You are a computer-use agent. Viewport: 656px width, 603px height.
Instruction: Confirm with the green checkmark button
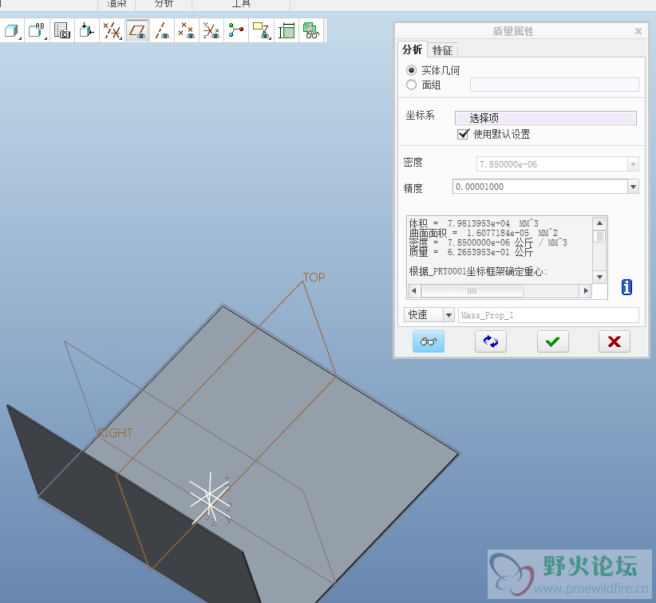(x=552, y=341)
